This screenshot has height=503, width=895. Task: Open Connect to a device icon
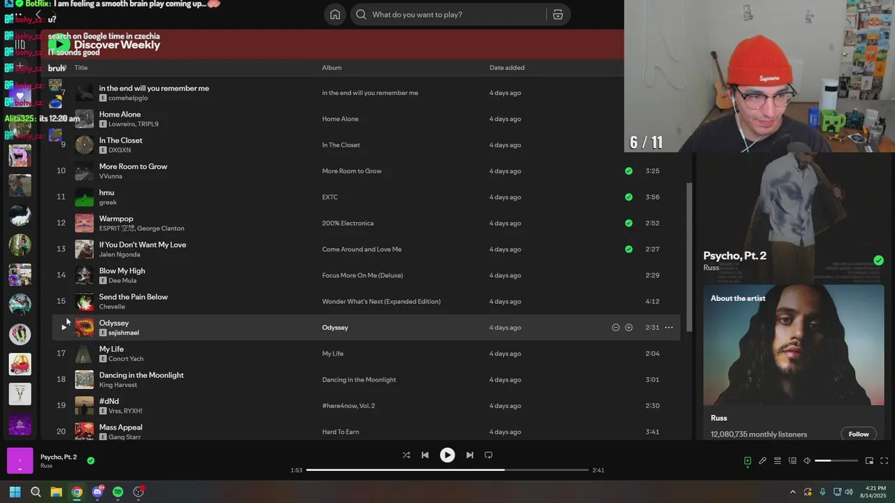792,461
